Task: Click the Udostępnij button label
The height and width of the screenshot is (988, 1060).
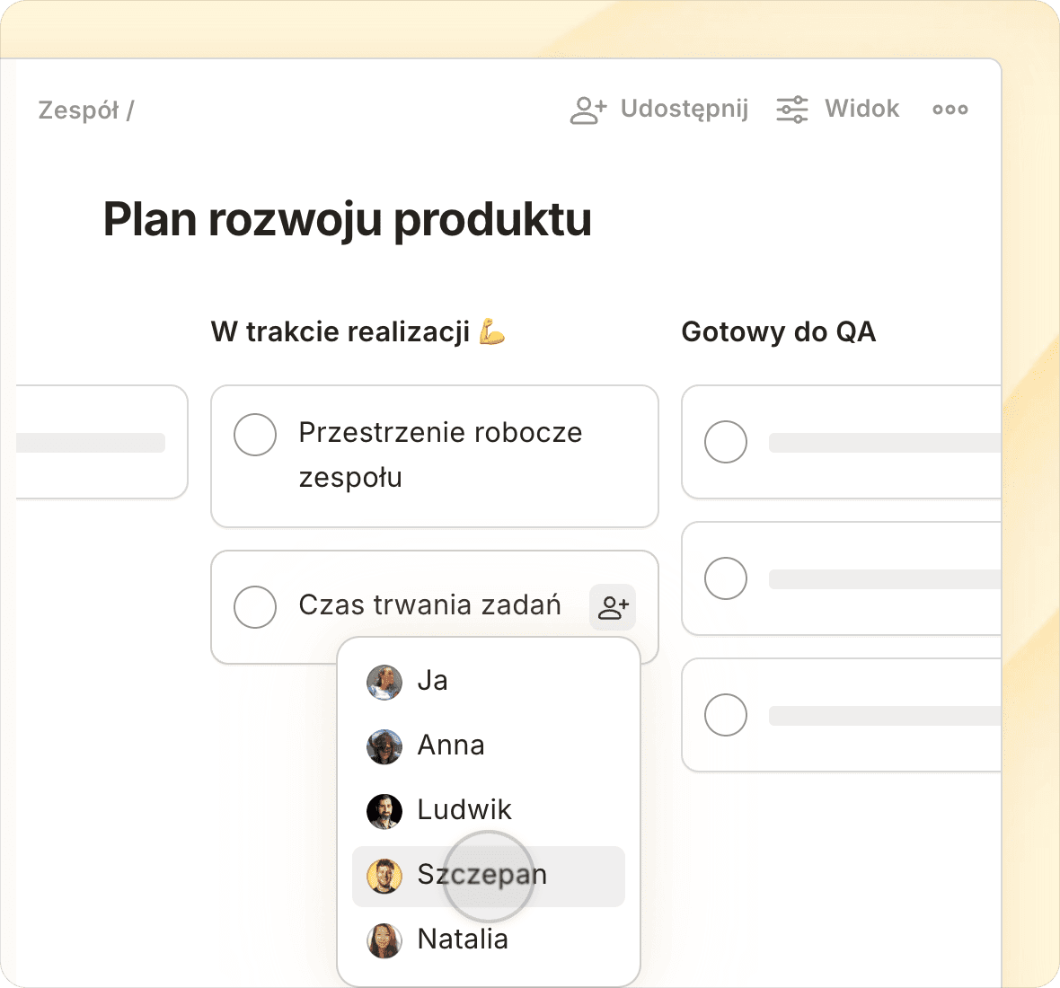Action: click(684, 109)
